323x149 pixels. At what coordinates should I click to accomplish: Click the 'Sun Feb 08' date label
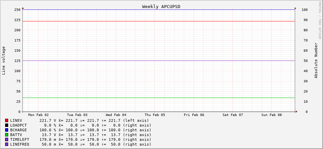pos(272,115)
